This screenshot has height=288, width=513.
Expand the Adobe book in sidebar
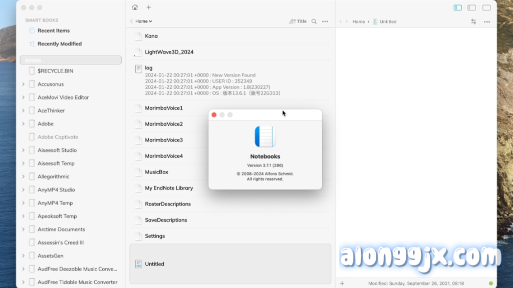coord(24,124)
